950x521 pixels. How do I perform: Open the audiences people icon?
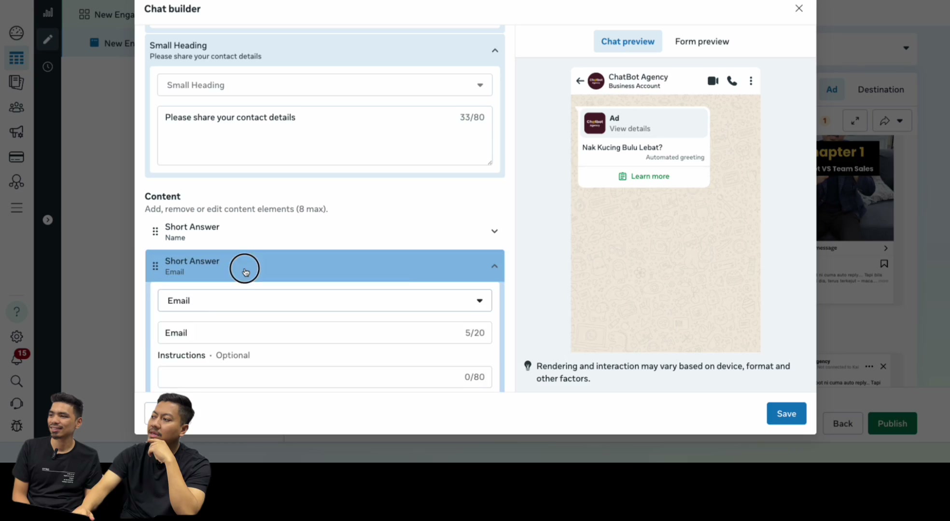(16, 107)
